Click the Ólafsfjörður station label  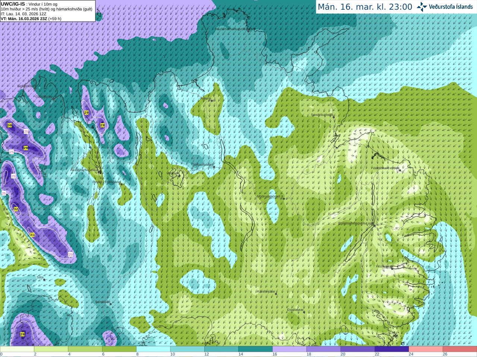pyautogui.click(x=44, y=97)
